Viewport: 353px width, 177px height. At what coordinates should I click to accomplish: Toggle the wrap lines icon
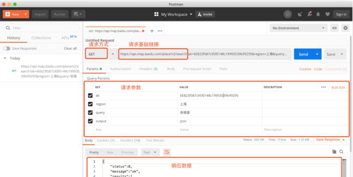167,152
